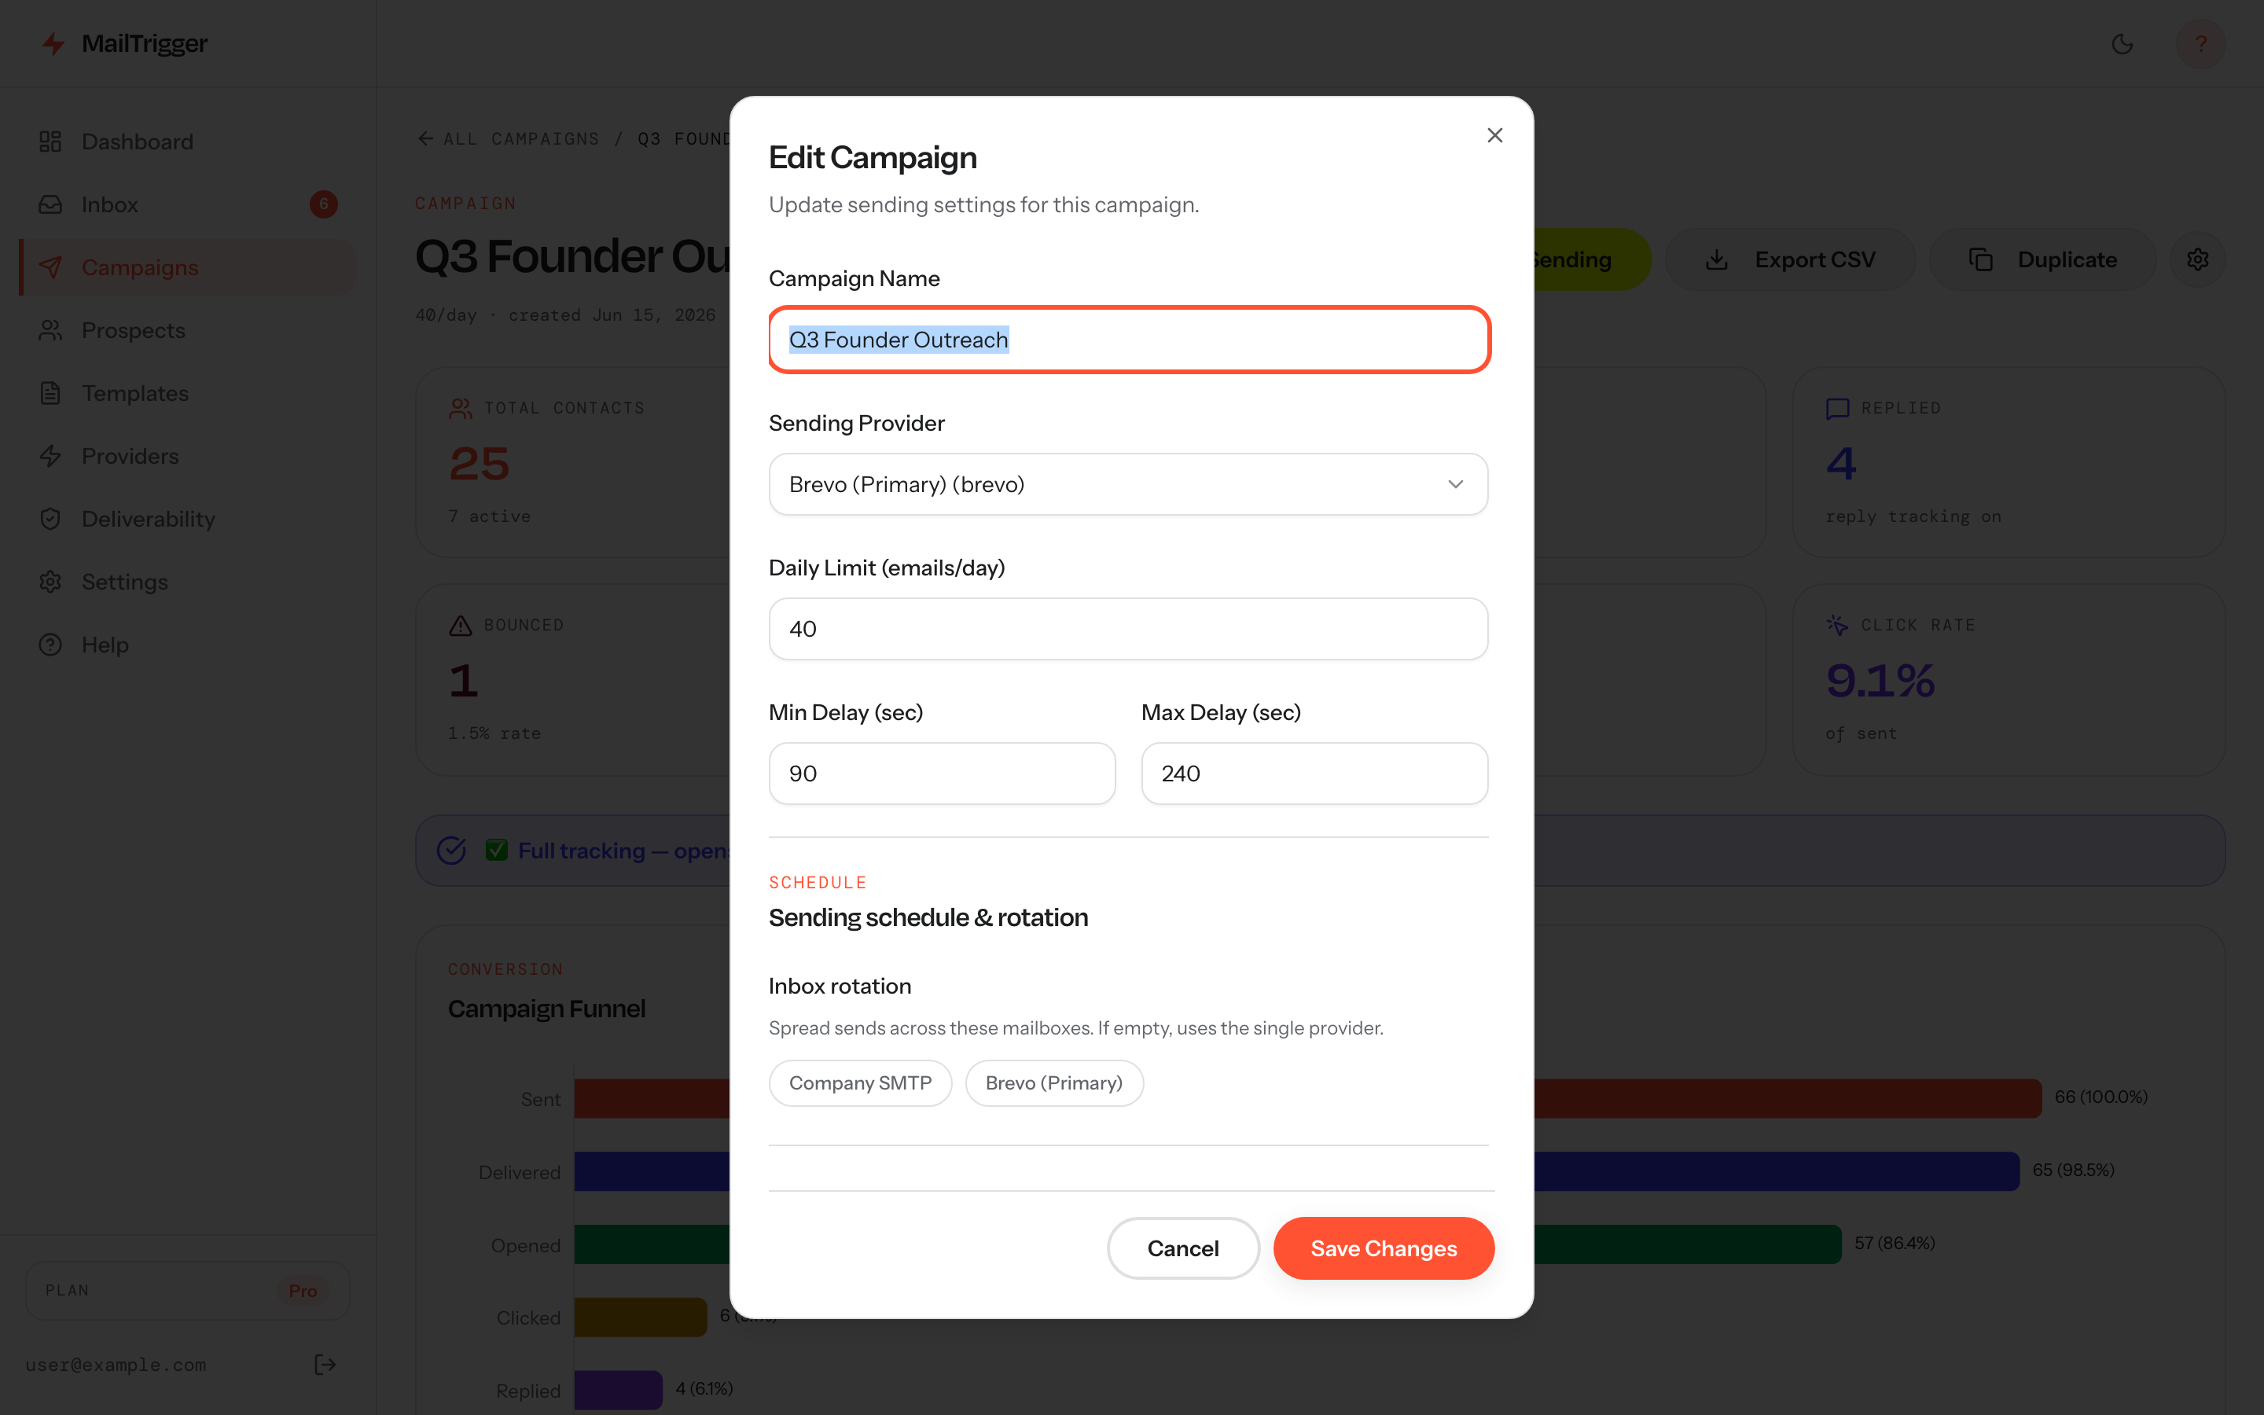Open the Sending Provider dropdown
2264x1415 pixels.
tap(1128, 483)
